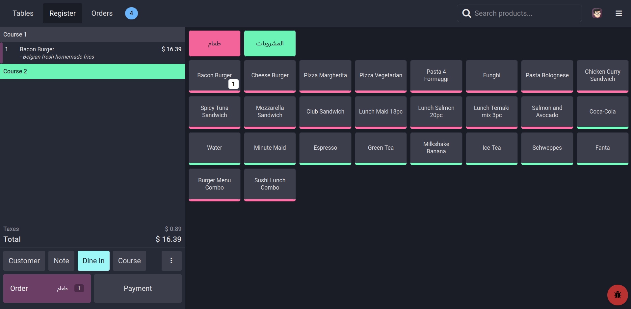Add Coca-Cola to the order
The image size is (631, 309).
click(602, 112)
